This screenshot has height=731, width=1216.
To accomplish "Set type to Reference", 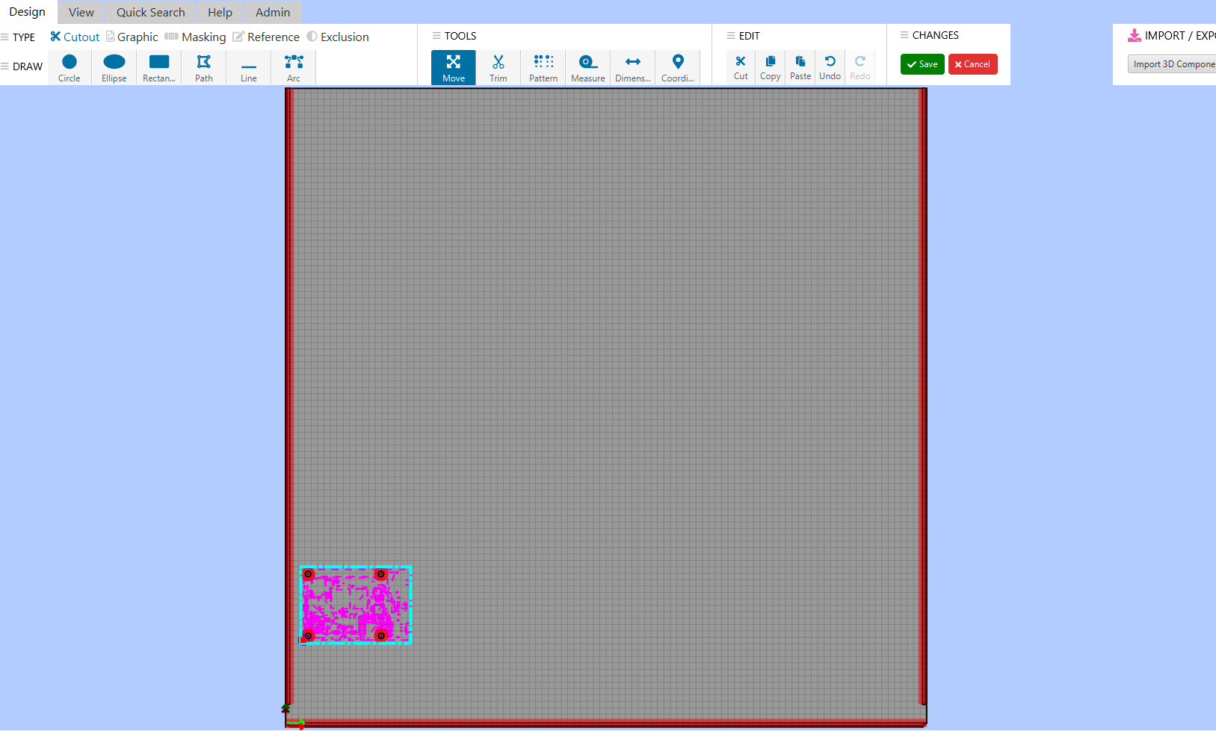I will (266, 37).
